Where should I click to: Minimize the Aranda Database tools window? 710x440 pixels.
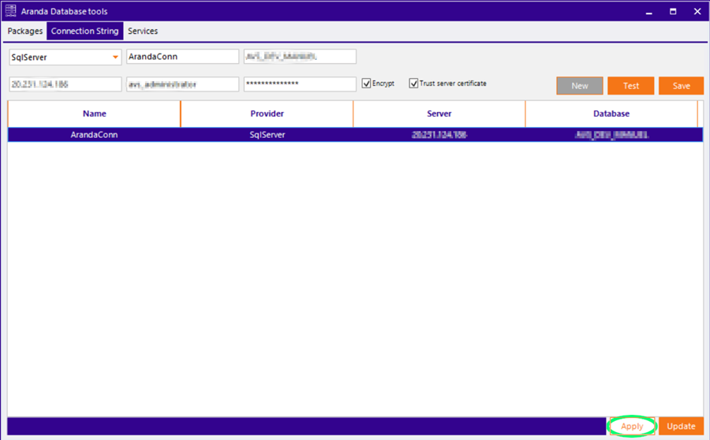click(x=649, y=11)
